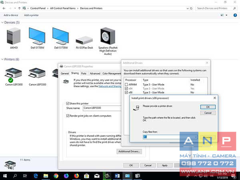The height and width of the screenshot is (180, 240).
Task: Click the search magnifier in search box
Action: (x=234, y=8)
